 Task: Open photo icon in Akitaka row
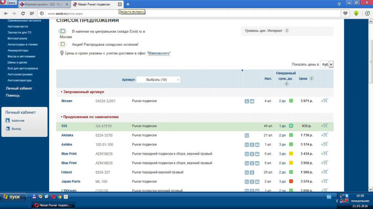[x=247, y=136]
